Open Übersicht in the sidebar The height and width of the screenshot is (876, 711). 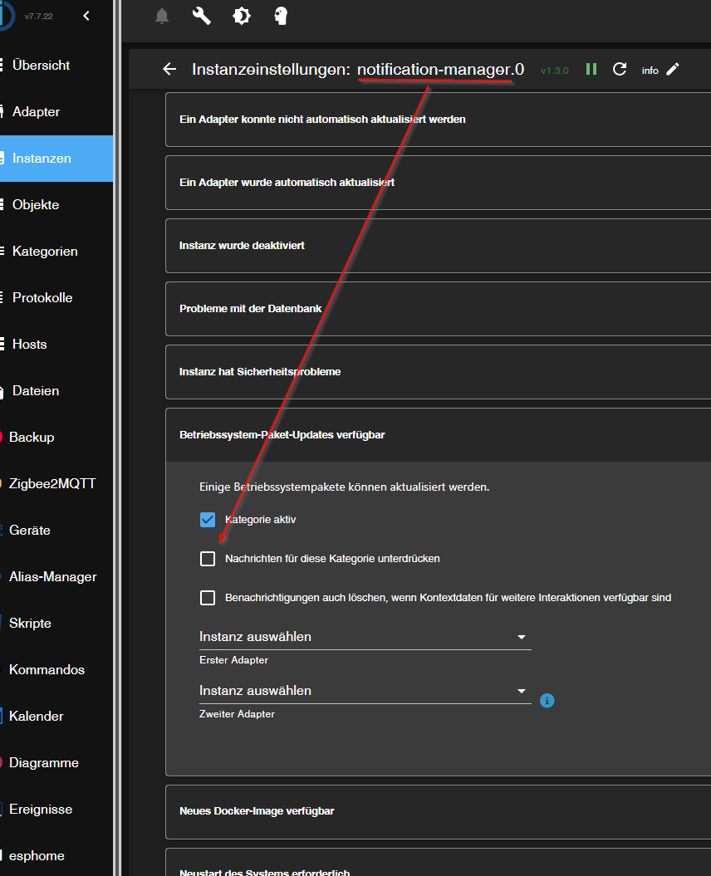pos(56,66)
